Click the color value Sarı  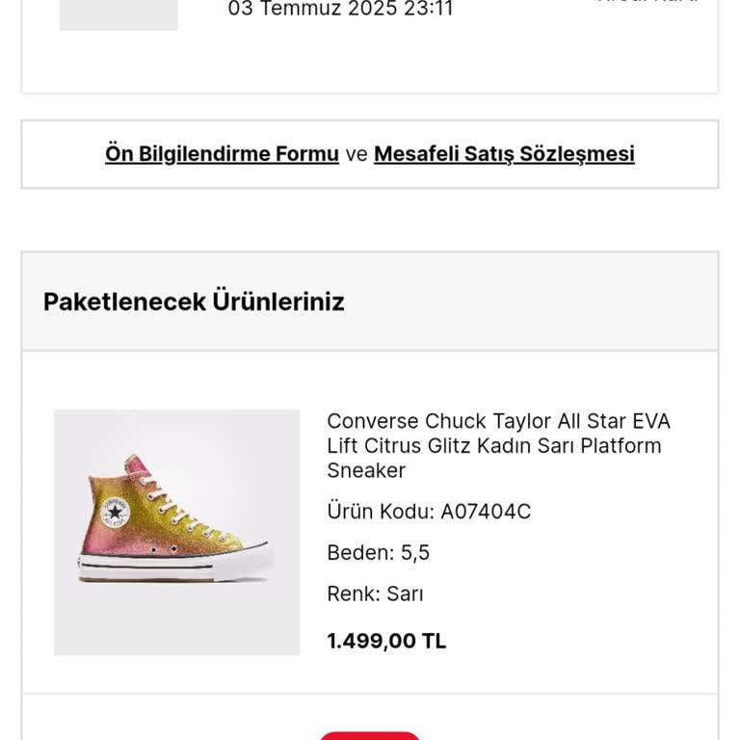[405, 595]
